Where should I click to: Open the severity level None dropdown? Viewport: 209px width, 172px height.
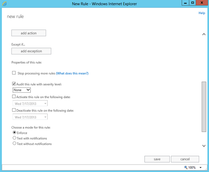(22, 90)
